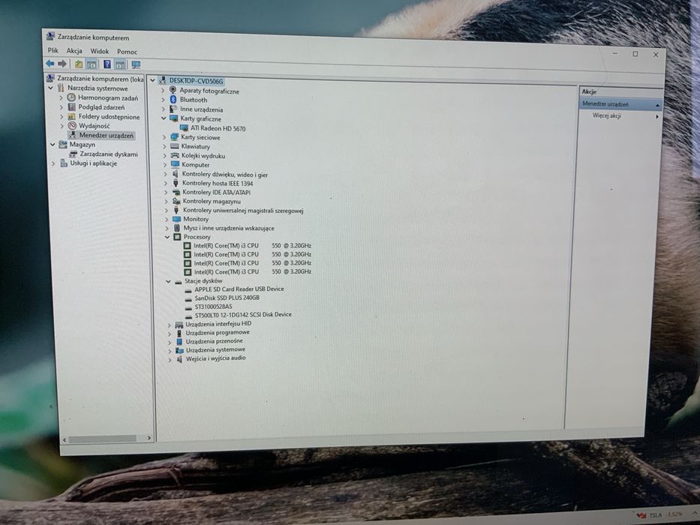Collapse the Menedżer urządzeń header in Akcje pane
The height and width of the screenshot is (525, 700).
[657, 105]
